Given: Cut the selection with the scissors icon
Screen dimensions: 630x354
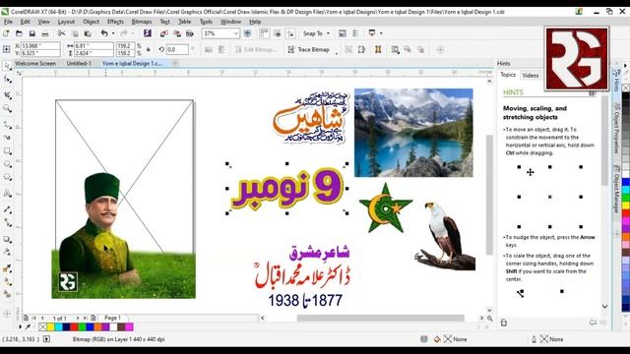Looking at the screenshot, I should pos(61,33).
